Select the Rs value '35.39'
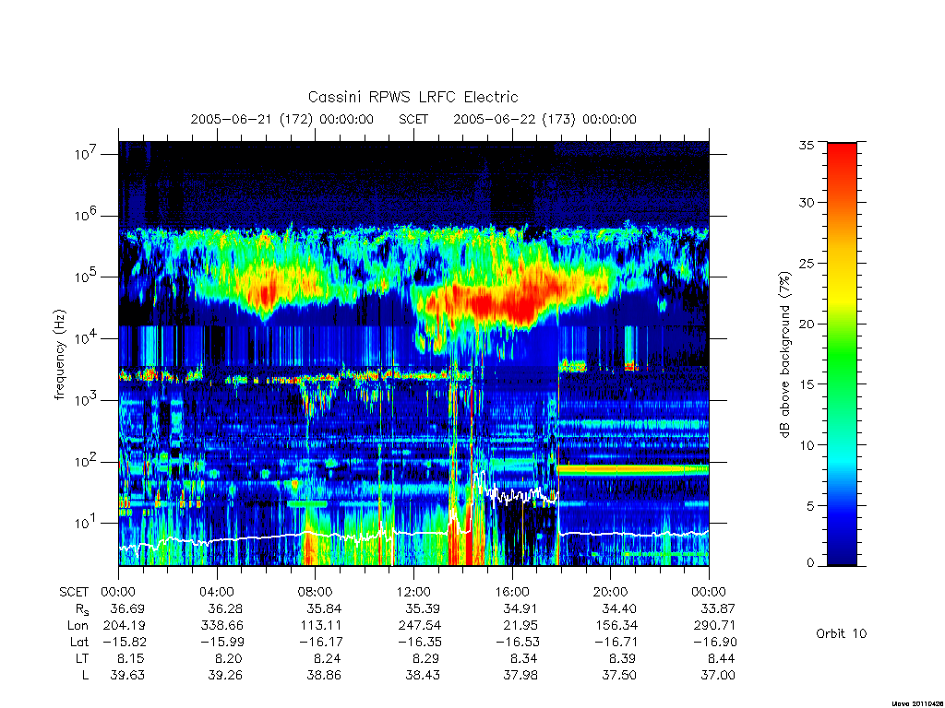The width and height of the screenshot is (945, 708). [x=423, y=608]
